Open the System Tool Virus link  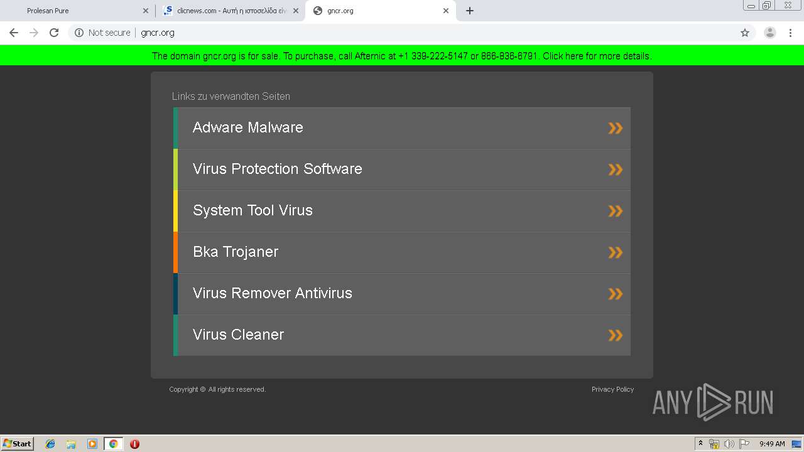point(402,211)
